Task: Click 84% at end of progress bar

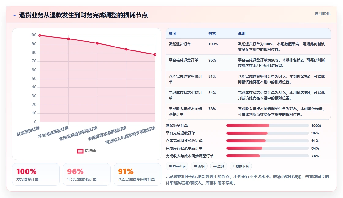Action: click(315, 148)
